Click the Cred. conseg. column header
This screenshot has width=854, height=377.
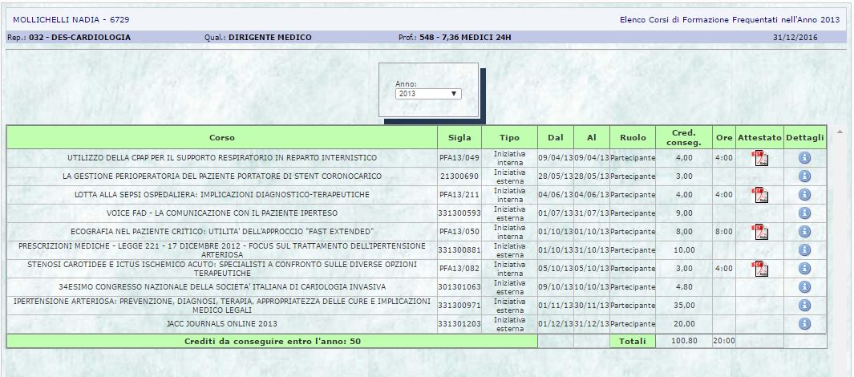(684, 138)
